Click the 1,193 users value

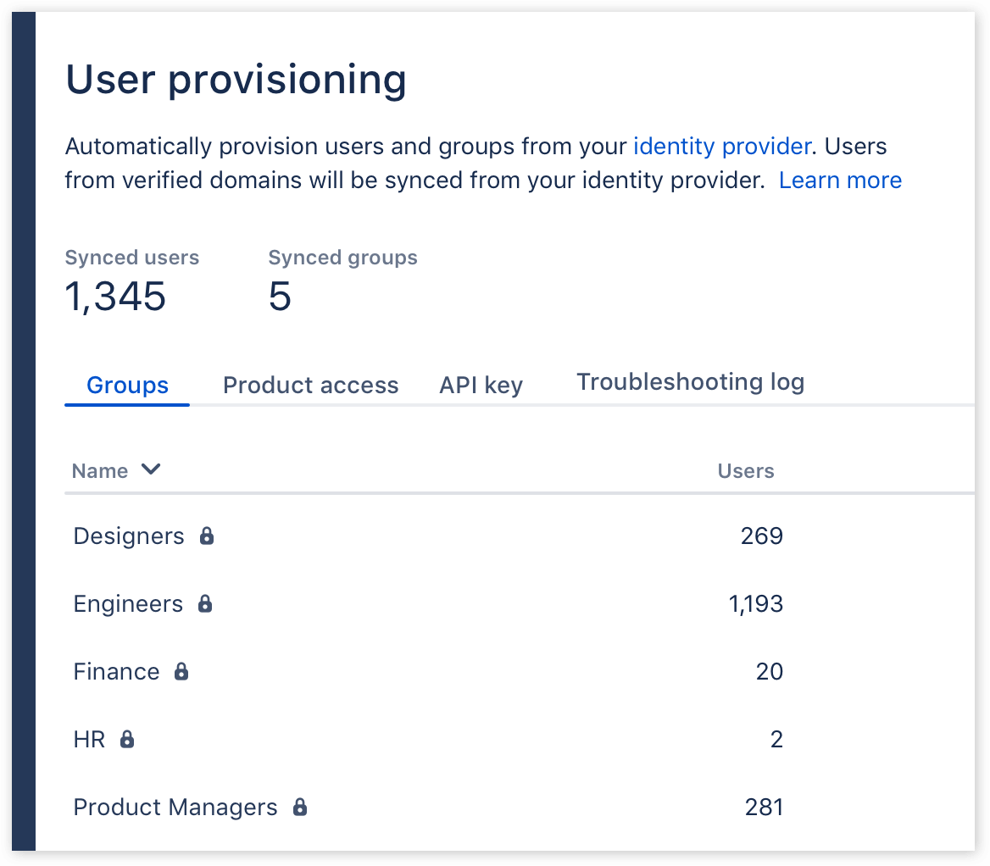tap(756, 604)
